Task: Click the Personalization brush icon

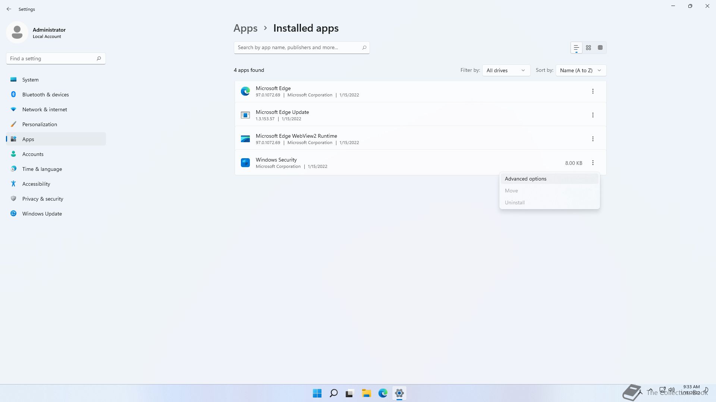Action: pyautogui.click(x=13, y=124)
